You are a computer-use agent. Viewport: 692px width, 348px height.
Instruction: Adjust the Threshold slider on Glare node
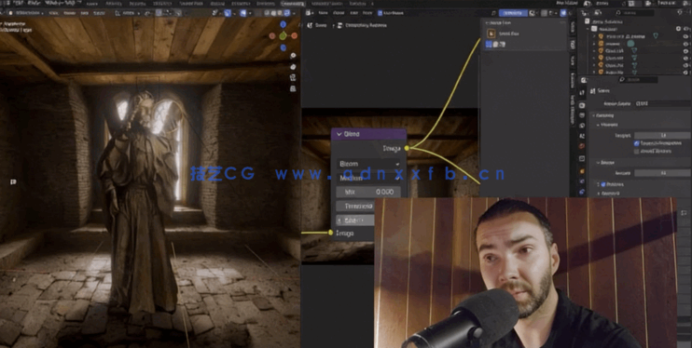(355, 207)
